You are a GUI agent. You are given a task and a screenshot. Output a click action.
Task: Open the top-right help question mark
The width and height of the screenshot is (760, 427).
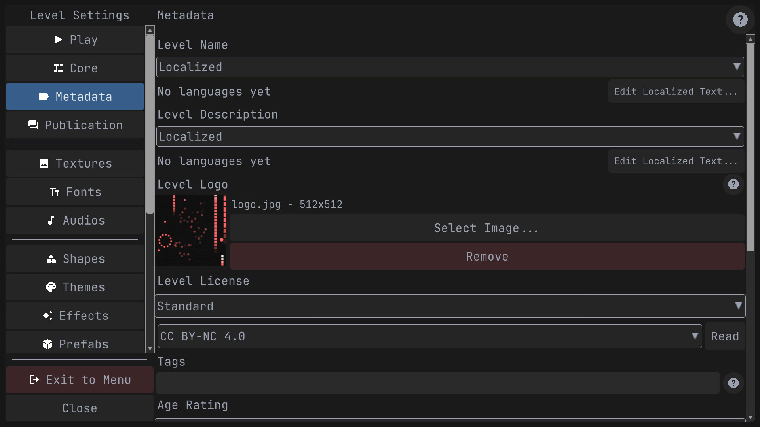[740, 19]
